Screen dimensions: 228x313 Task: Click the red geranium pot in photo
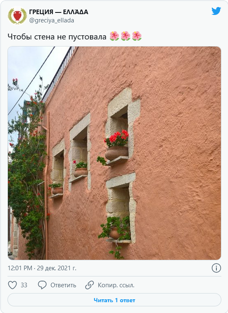click(116, 146)
